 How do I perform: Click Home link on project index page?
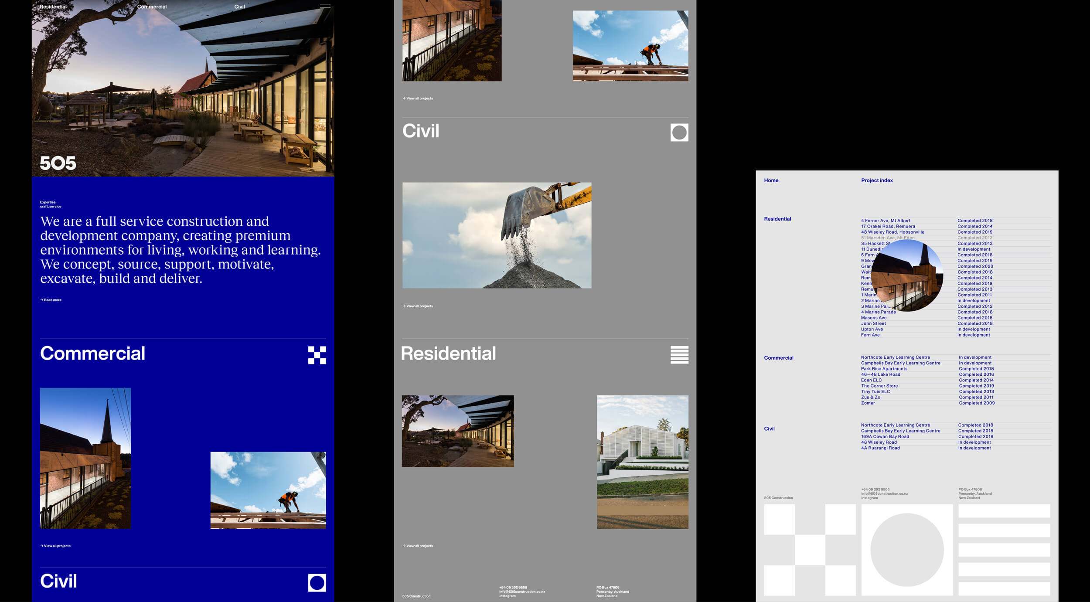pyautogui.click(x=771, y=180)
